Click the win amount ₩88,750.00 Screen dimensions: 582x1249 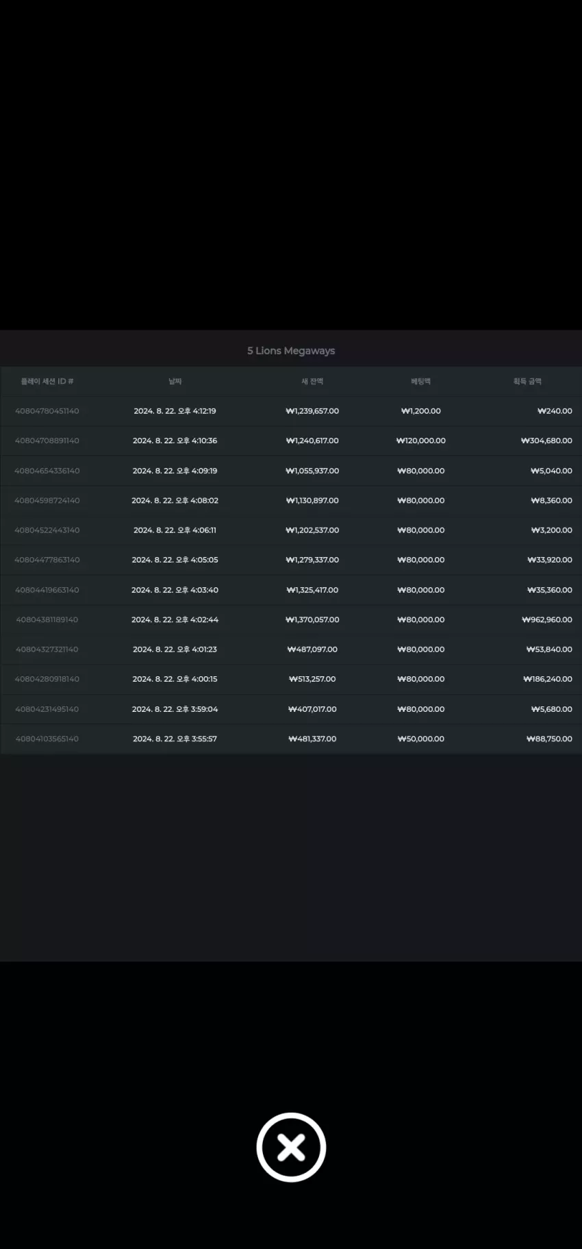click(549, 739)
